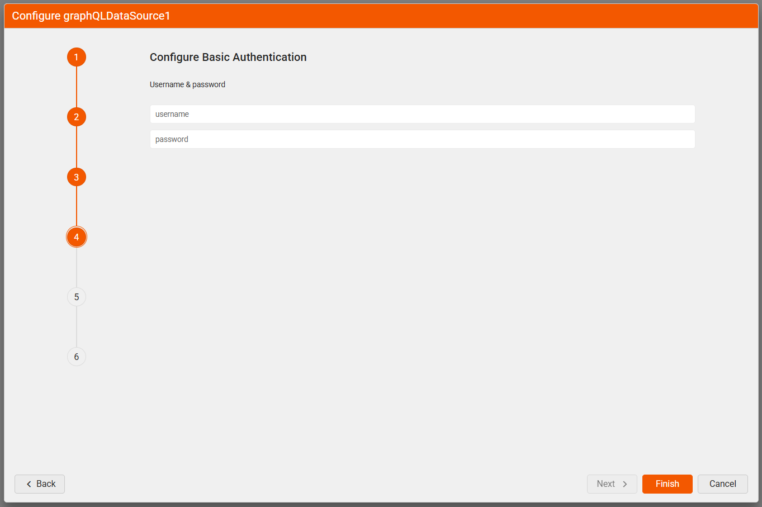
Task: Finish the data source configuration
Action: click(x=667, y=484)
